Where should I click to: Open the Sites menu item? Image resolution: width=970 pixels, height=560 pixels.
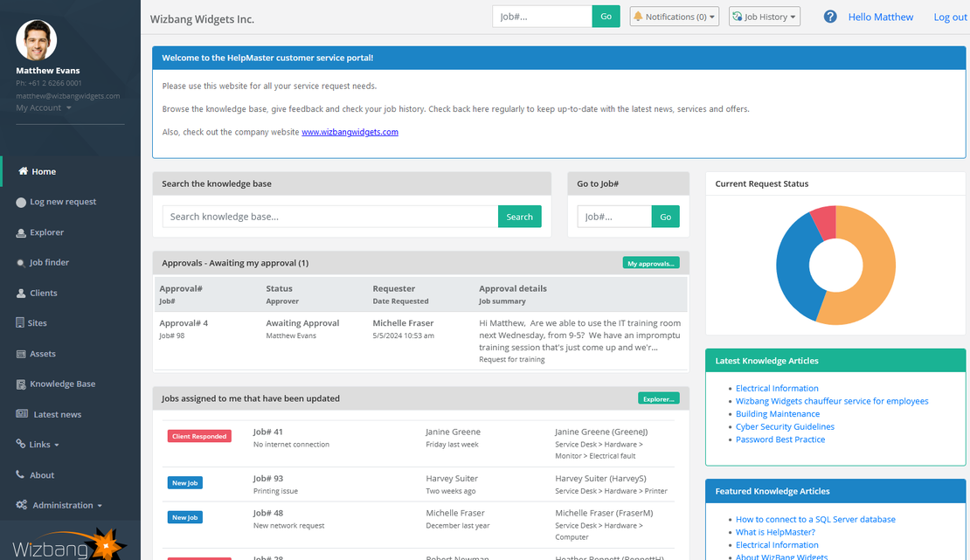point(37,323)
